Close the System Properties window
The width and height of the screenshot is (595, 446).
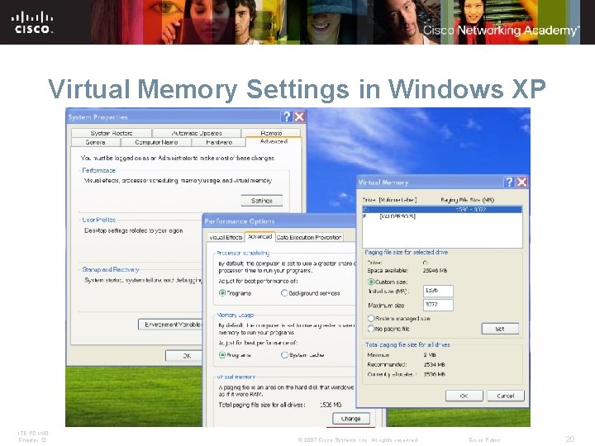(299, 116)
